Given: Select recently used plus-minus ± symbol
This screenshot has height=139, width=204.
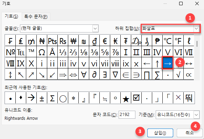Looking at the screenshot, I should 42,98.
